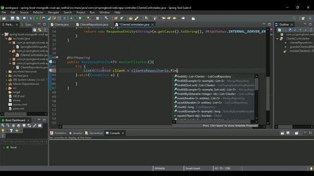Switch to the Cliente.java editor tab
This screenshot has height=176, width=314.
pos(60,24)
